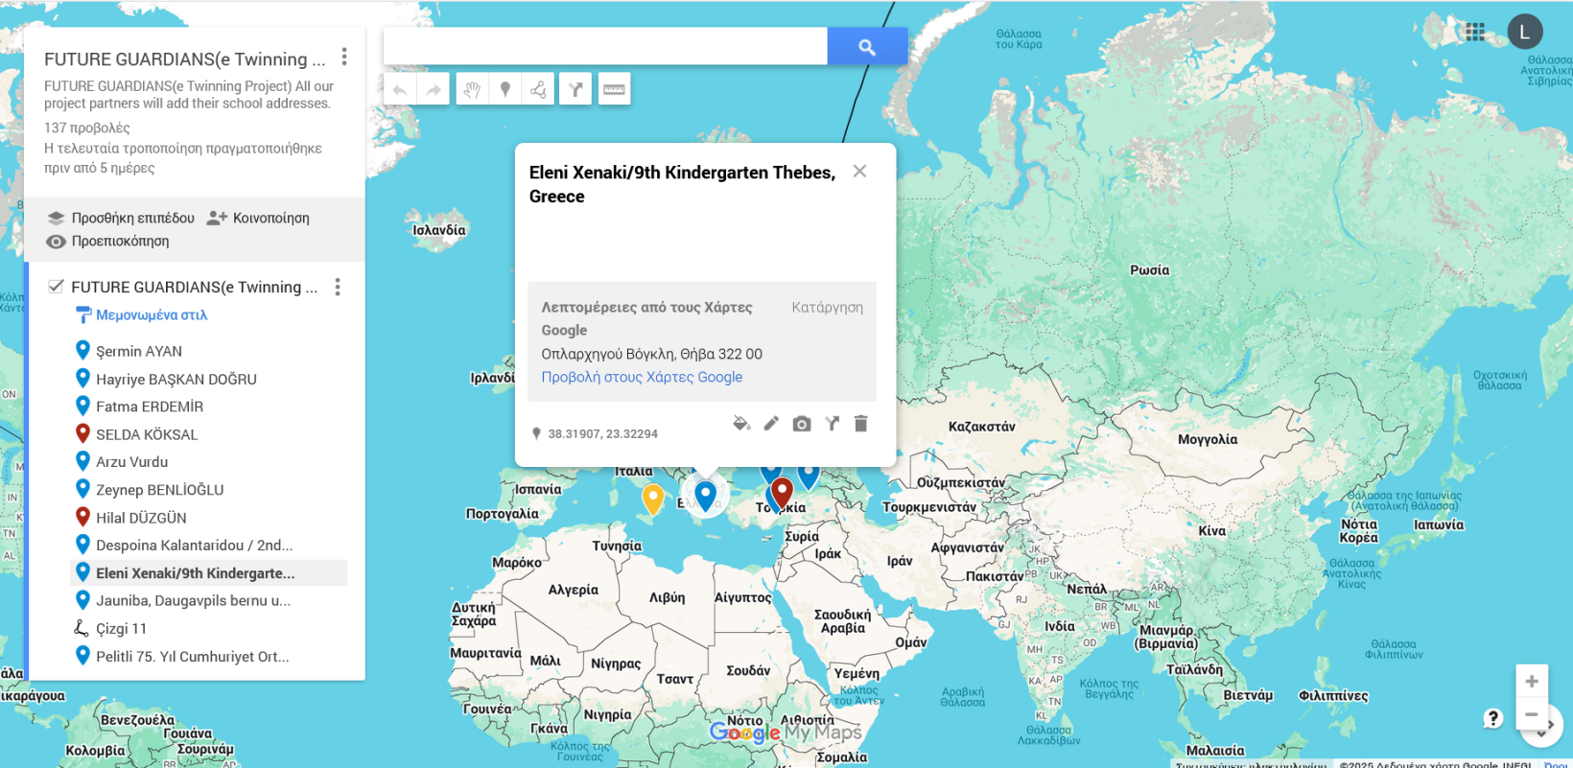Select the draw line tool
The height and width of the screenshot is (768, 1573).
pos(538,90)
